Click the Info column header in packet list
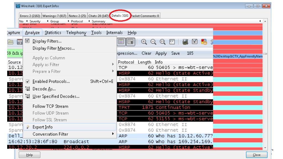The image size is (283, 159). pyautogui.click(x=159, y=62)
